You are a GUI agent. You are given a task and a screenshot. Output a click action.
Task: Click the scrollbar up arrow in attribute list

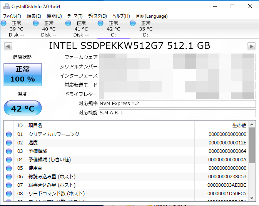252,124
